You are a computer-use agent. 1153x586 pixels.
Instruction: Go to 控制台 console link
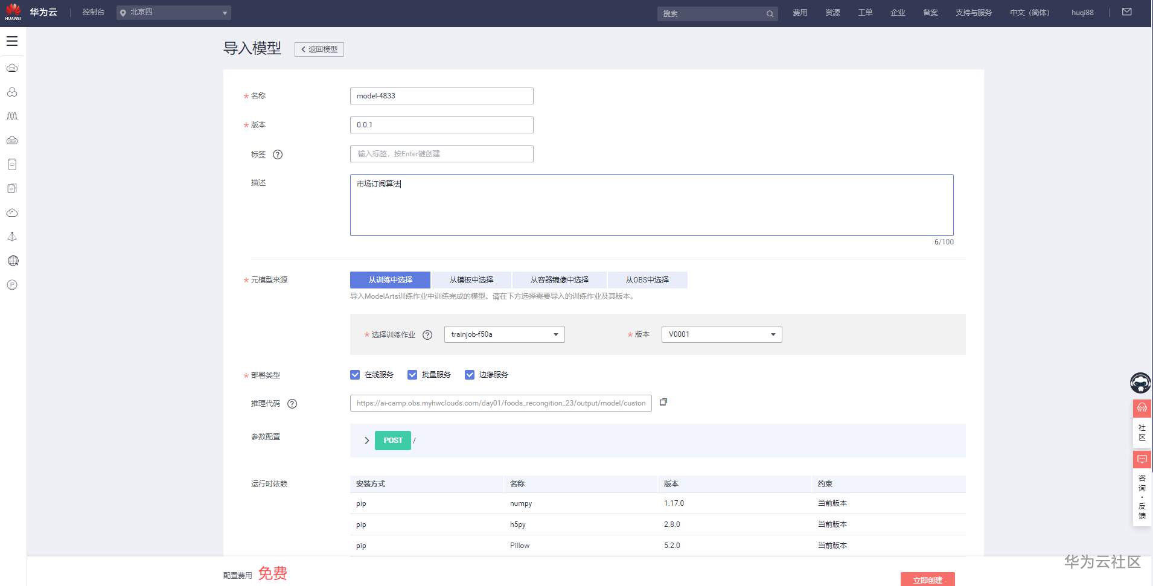tap(94, 12)
